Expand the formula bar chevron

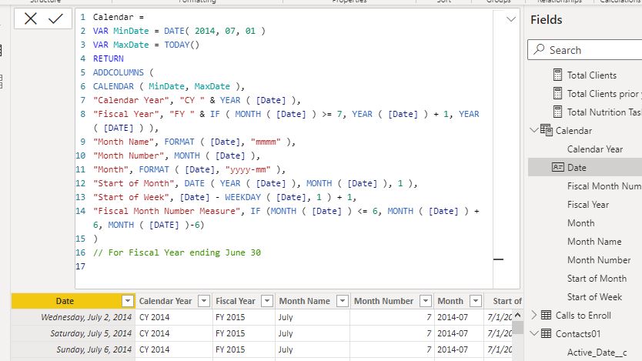tap(511, 19)
